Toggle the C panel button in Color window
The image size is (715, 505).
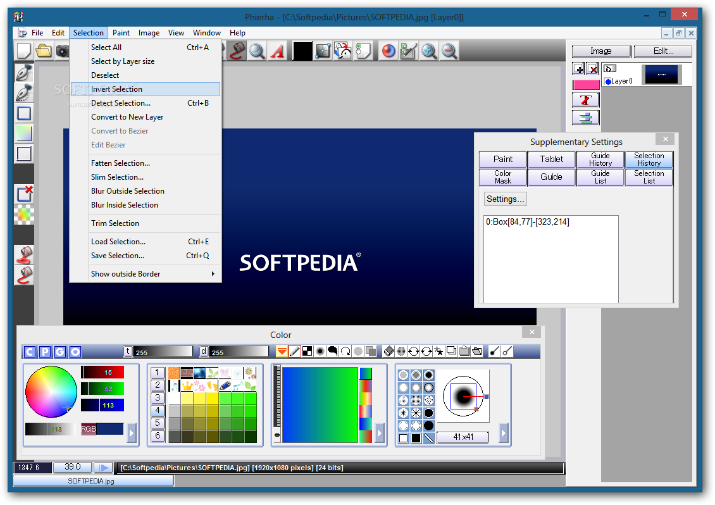point(30,352)
